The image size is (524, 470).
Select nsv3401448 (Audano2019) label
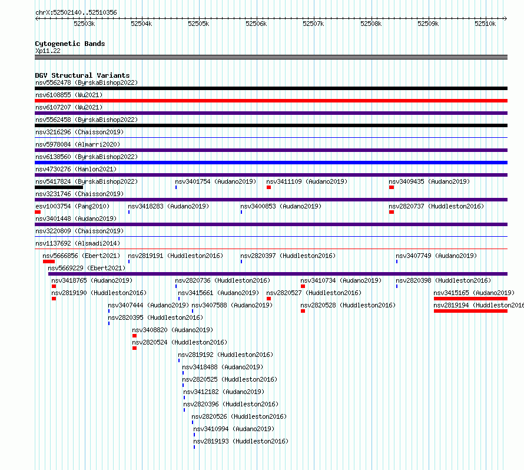76,219
